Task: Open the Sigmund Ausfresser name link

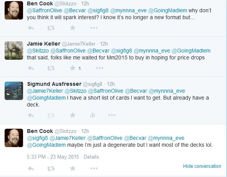Action: coord(54,84)
